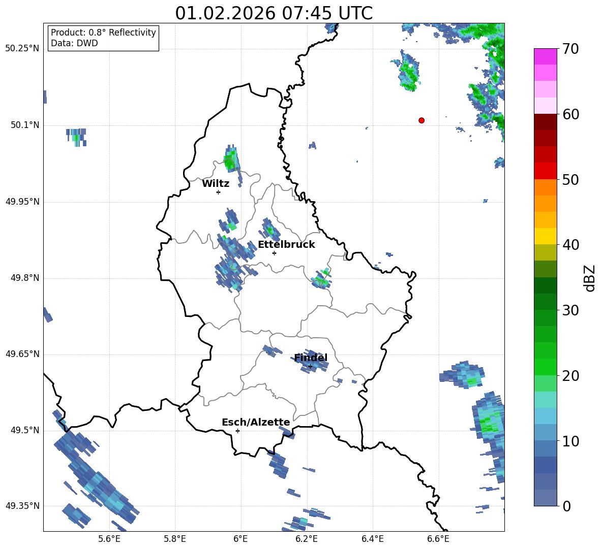Image resolution: width=602 pixels, height=549 pixels.
Task: Click the 10 label on the colorbar
Action: click(570, 441)
